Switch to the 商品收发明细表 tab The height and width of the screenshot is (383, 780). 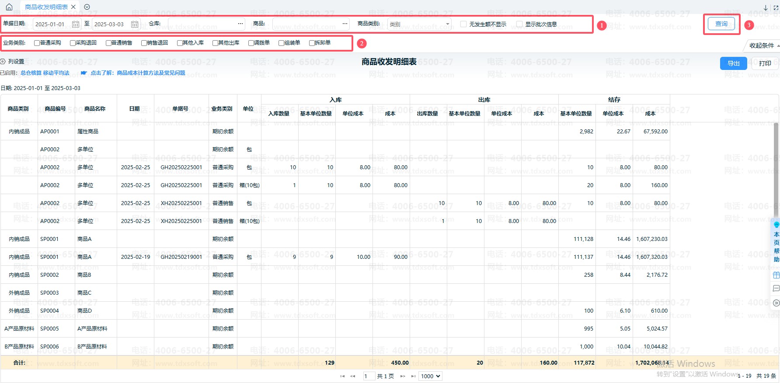pos(46,7)
